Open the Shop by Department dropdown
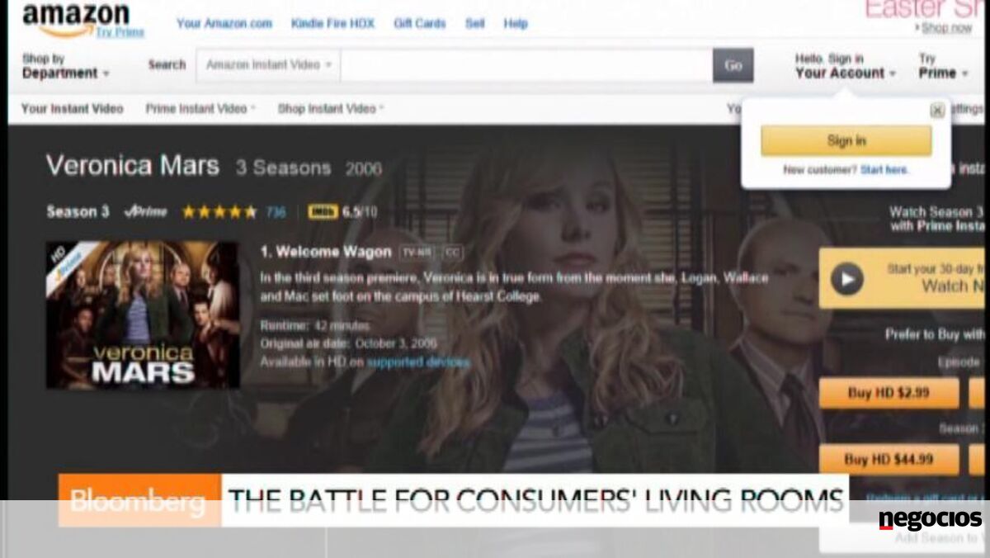The width and height of the screenshot is (990, 558). point(65,66)
